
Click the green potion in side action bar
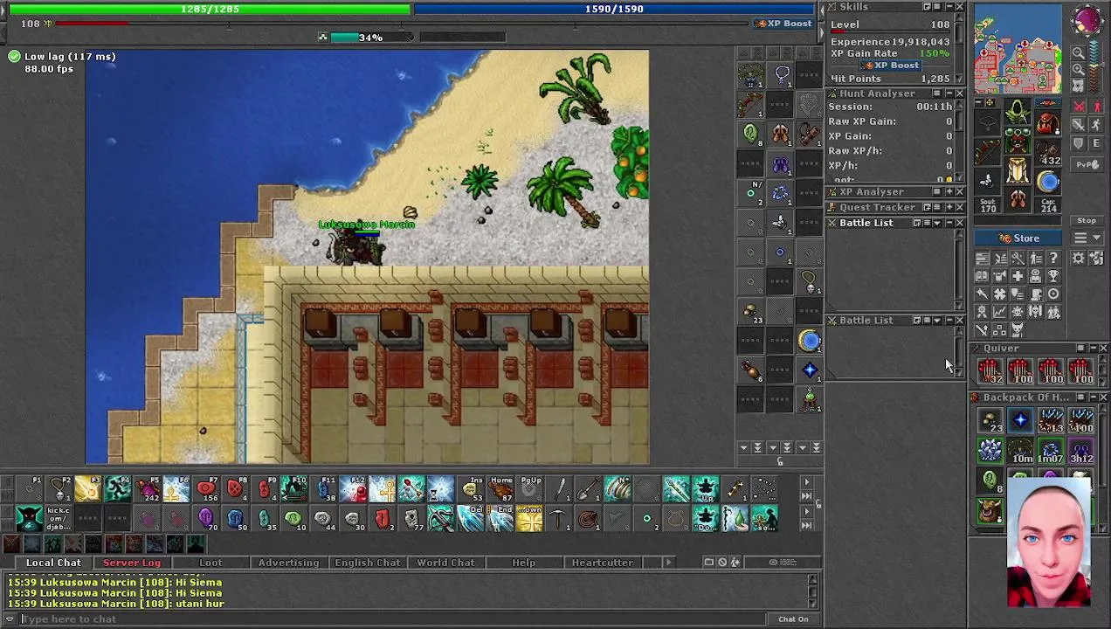pos(810,401)
